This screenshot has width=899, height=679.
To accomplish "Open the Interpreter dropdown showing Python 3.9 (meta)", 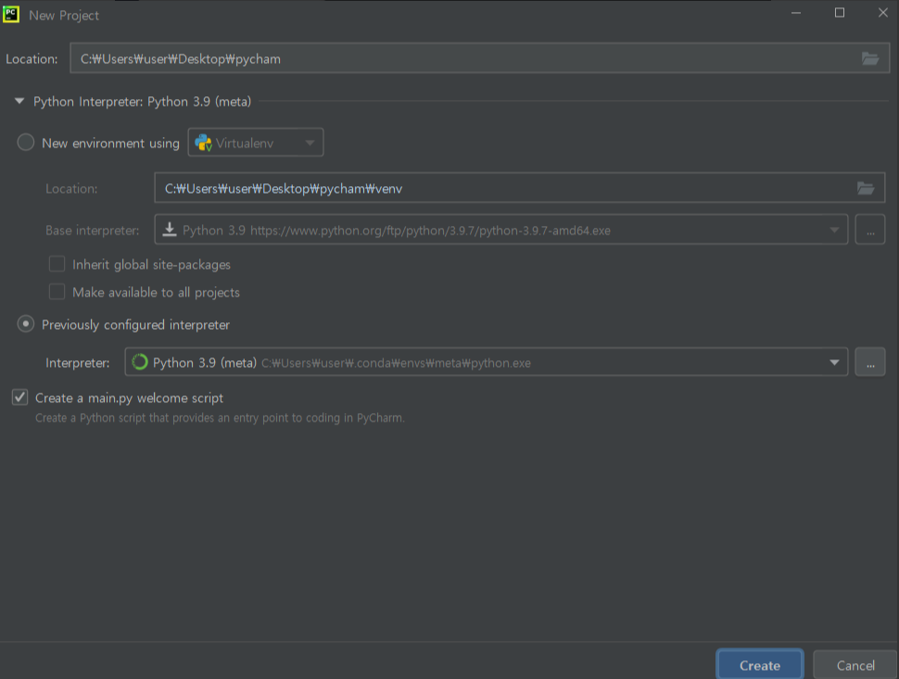I will [487, 362].
